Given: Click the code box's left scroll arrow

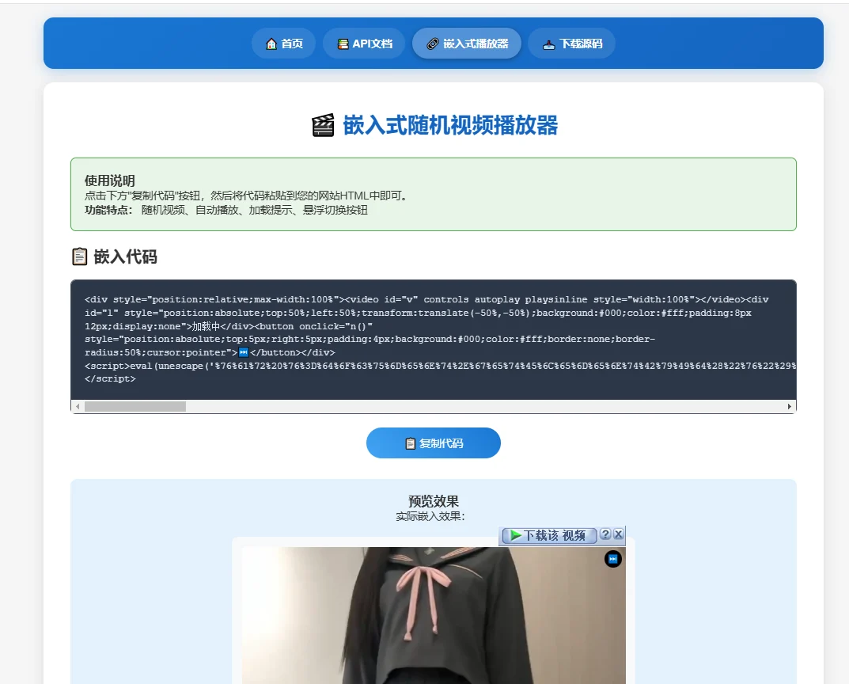Looking at the screenshot, I should pyautogui.click(x=77, y=406).
